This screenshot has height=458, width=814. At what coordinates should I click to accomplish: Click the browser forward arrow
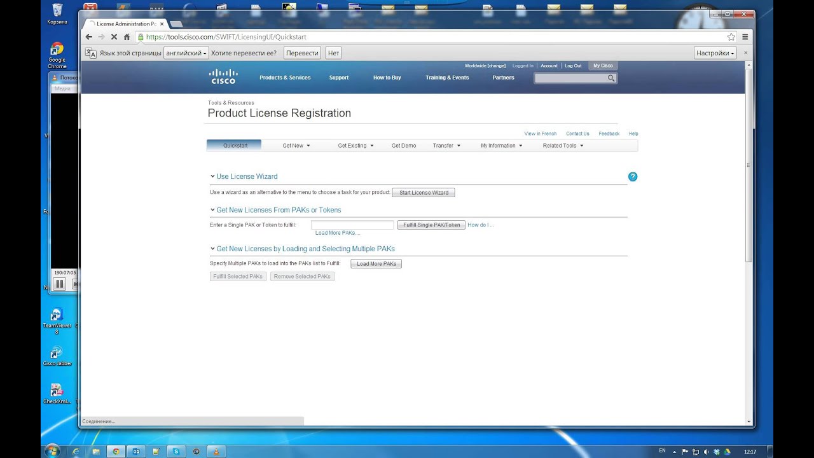click(x=102, y=37)
